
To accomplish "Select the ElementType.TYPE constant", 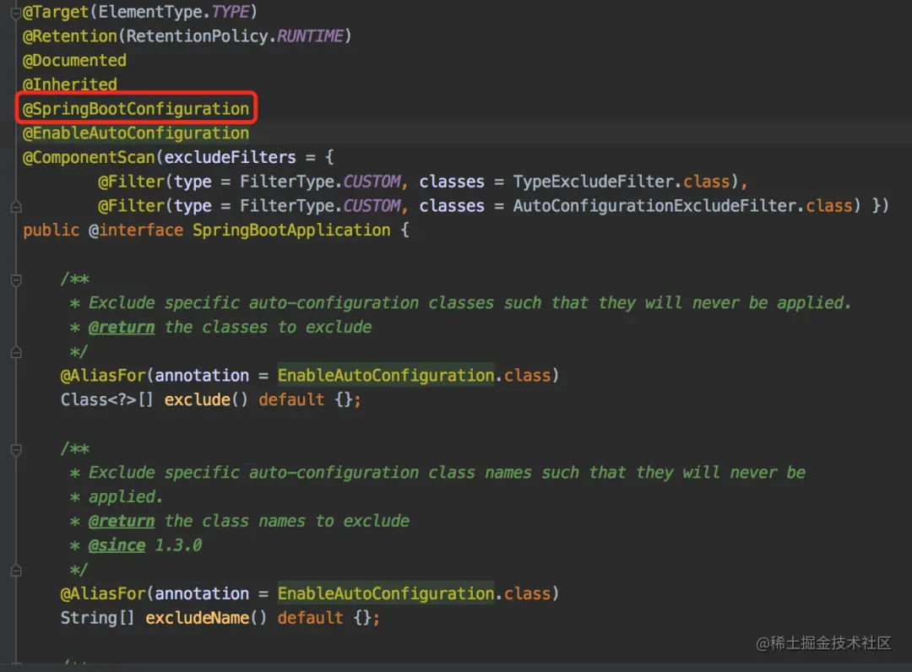I will 174,12.
